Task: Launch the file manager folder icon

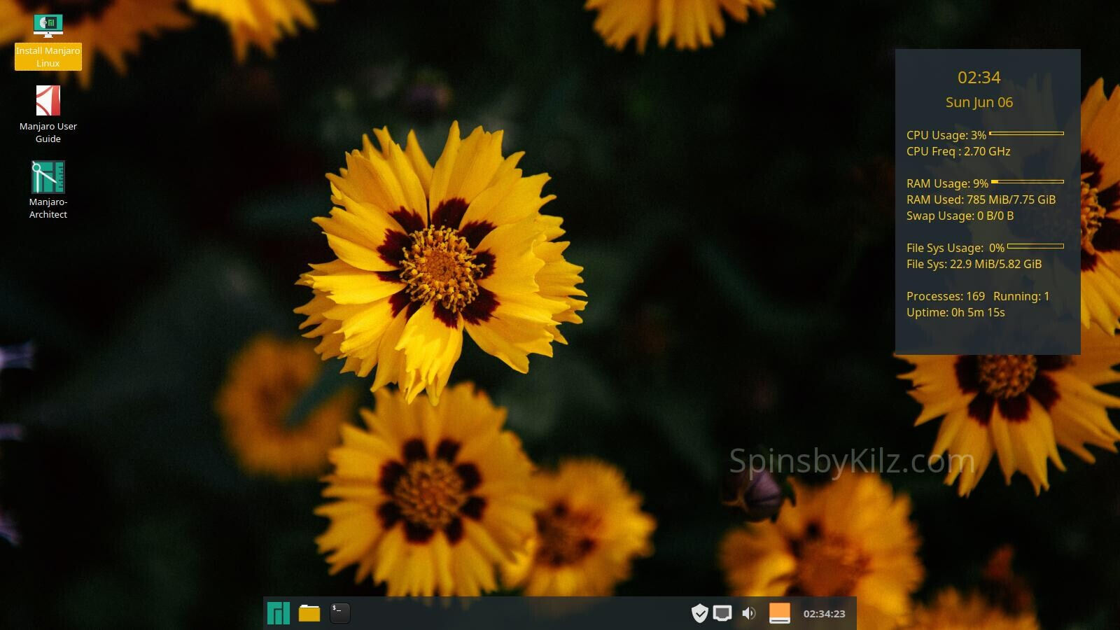Action: tap(309, 613)
